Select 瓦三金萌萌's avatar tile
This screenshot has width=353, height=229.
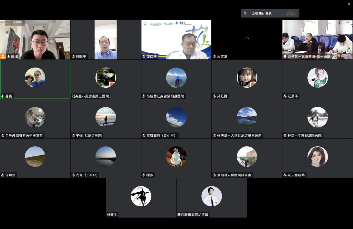(x=317, y=157)
